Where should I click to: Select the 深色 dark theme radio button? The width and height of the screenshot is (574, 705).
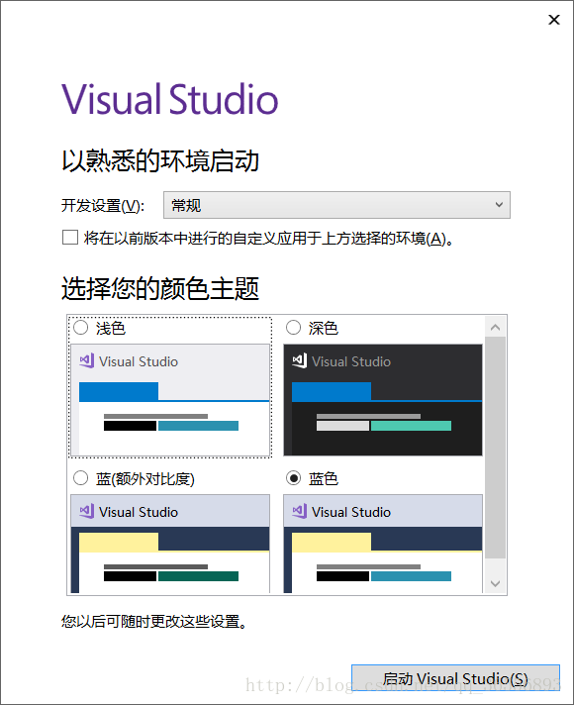click(293, 328)
